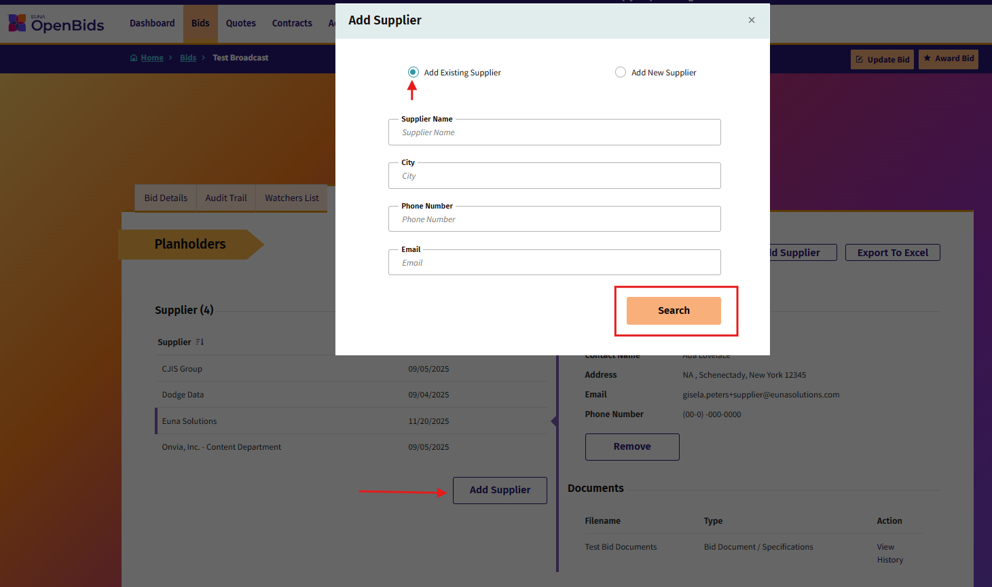992x587 pixels.
Task: Select Add Existing Supplier radio button
Action: 414,72
